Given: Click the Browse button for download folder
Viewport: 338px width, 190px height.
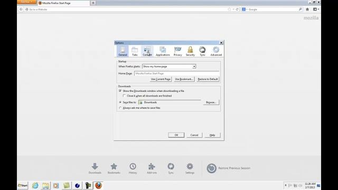Looking at the screenshot, I should [x=211, y=102].
